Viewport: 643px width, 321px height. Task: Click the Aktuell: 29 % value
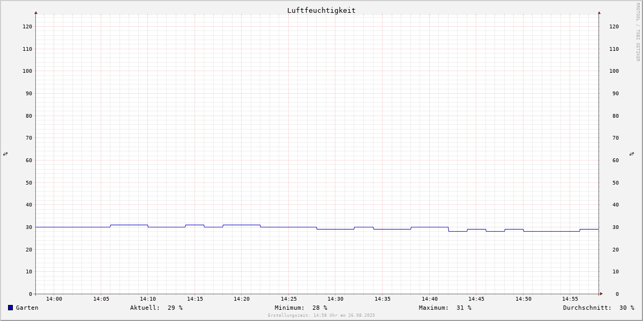(156, 308)
